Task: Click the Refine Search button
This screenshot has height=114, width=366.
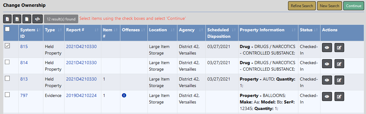Action: (x=302, y=6)
